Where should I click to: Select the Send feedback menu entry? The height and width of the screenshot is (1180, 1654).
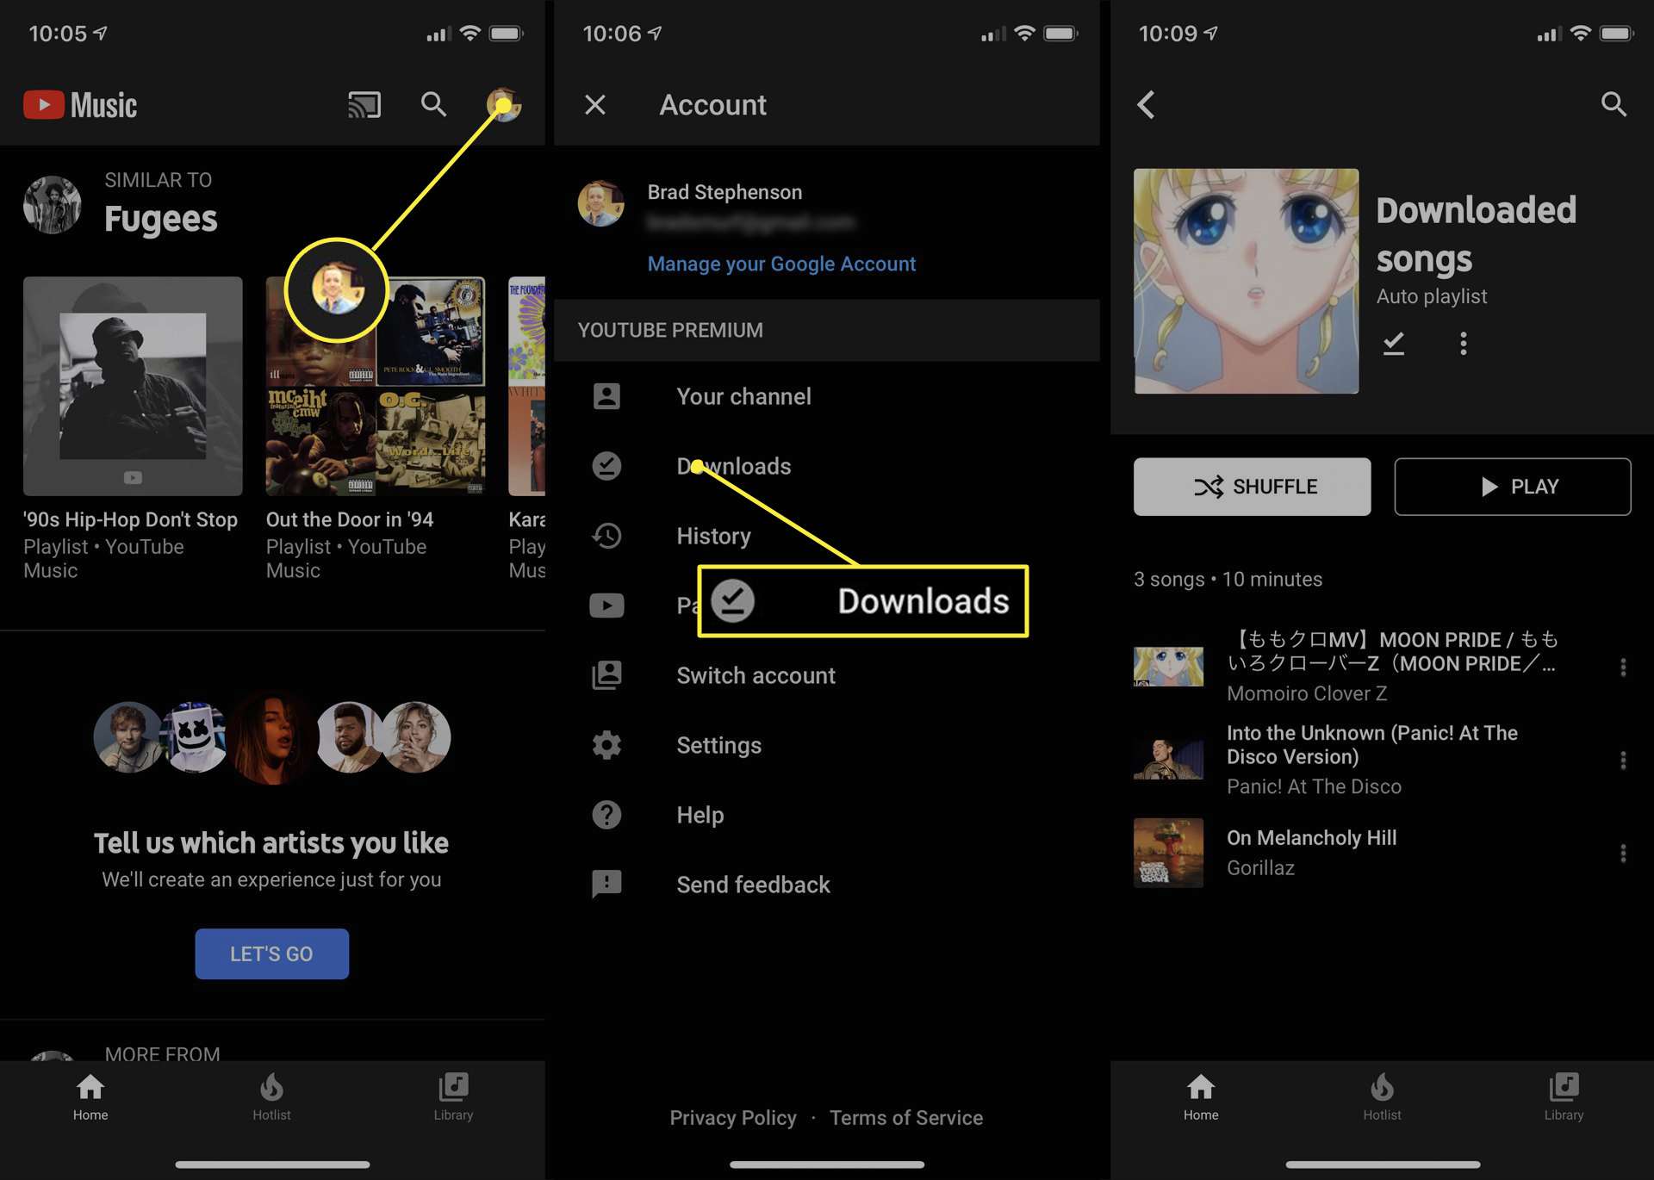click(x=753, y=885)
